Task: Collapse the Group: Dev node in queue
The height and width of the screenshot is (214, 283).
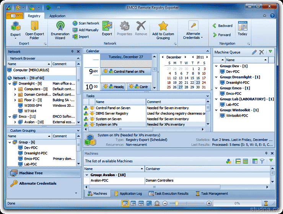Action: pos(216,66)
